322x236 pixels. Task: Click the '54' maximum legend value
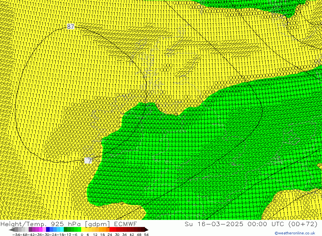point(146,235)
